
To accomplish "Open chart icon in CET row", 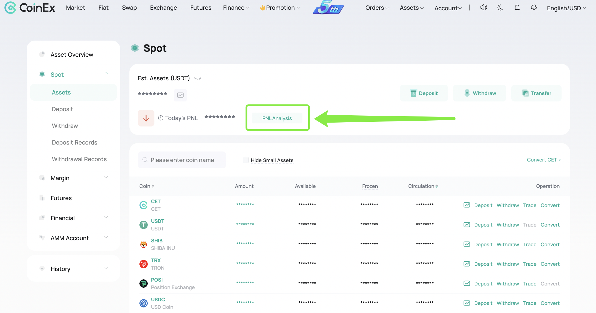I will point(467,205).
